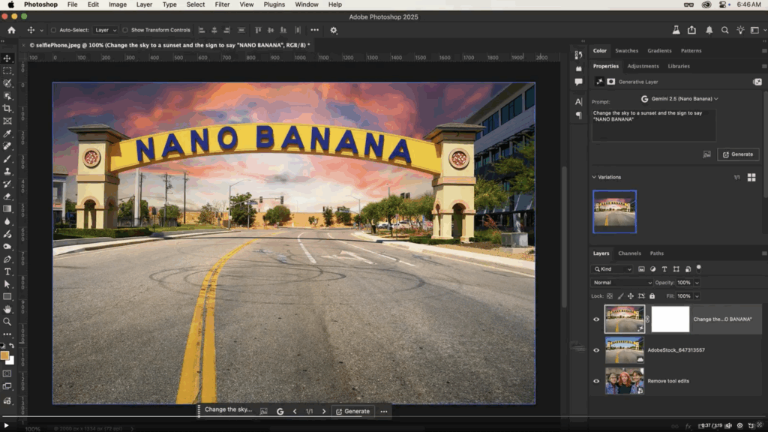This screenshot has height=432, width=768.
Task: Collapse the Variations section
Action: (x=594, y=177)
